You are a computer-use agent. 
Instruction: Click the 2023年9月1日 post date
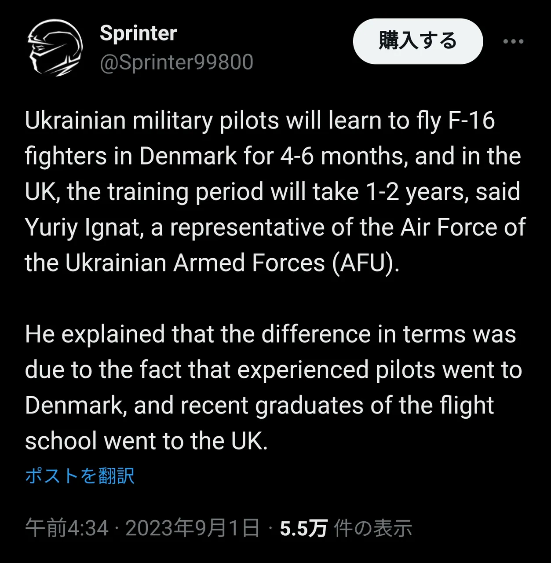tap(193, 528)
